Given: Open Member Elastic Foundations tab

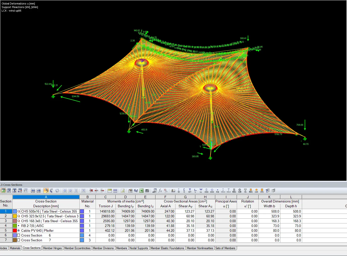Looking at the screenshot, I should (x=167, y=248).
